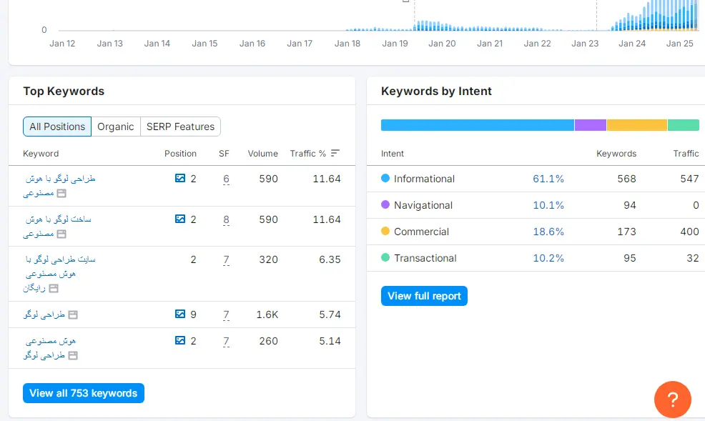Click SF value 7 in 320 volume row
Screen dimensions: 705x421
226,259
